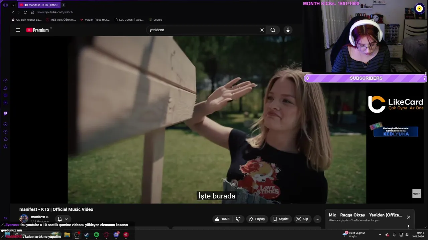Open sidebar icon with letter M

[5, 103]
